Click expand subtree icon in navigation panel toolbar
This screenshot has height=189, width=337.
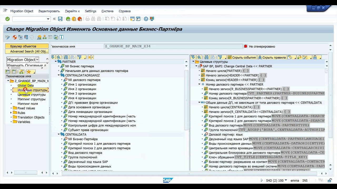8,72
